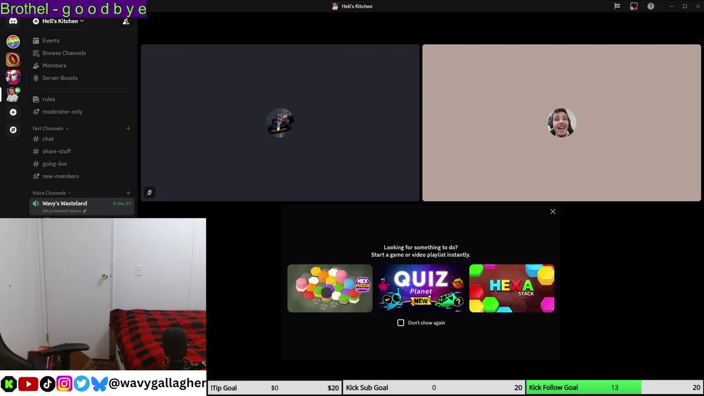This screenshot has height=396, width=704.
Task: Click the Members people icon
Action: pos(36,65)
